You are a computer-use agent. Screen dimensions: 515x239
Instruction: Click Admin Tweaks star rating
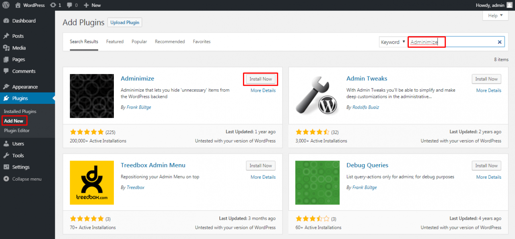pos(313,132)
